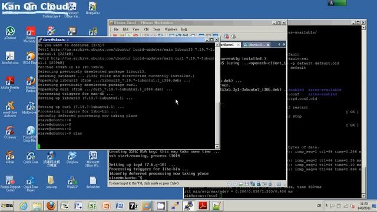The height and width of the screenshot is (212, 377).
Task: Open the Fujitsu Support Center desktop shortcut
Action: point(10,184)
